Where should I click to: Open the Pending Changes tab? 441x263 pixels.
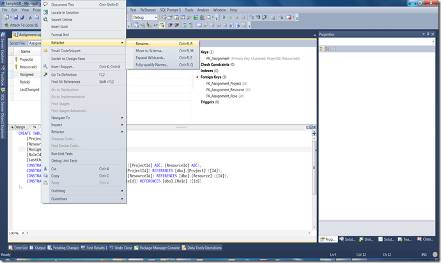coord(63,248)
